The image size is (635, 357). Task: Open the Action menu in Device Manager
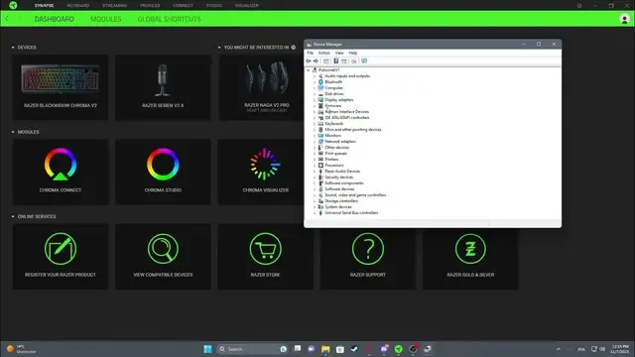[x=324, y=53]
